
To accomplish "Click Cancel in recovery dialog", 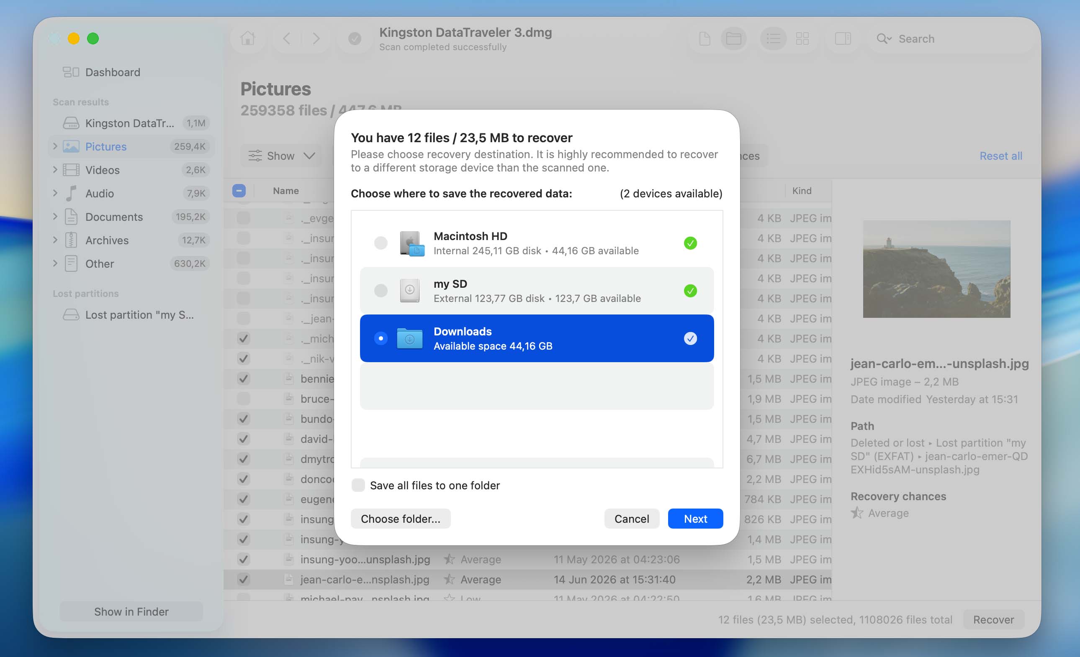I will [631, 519].
